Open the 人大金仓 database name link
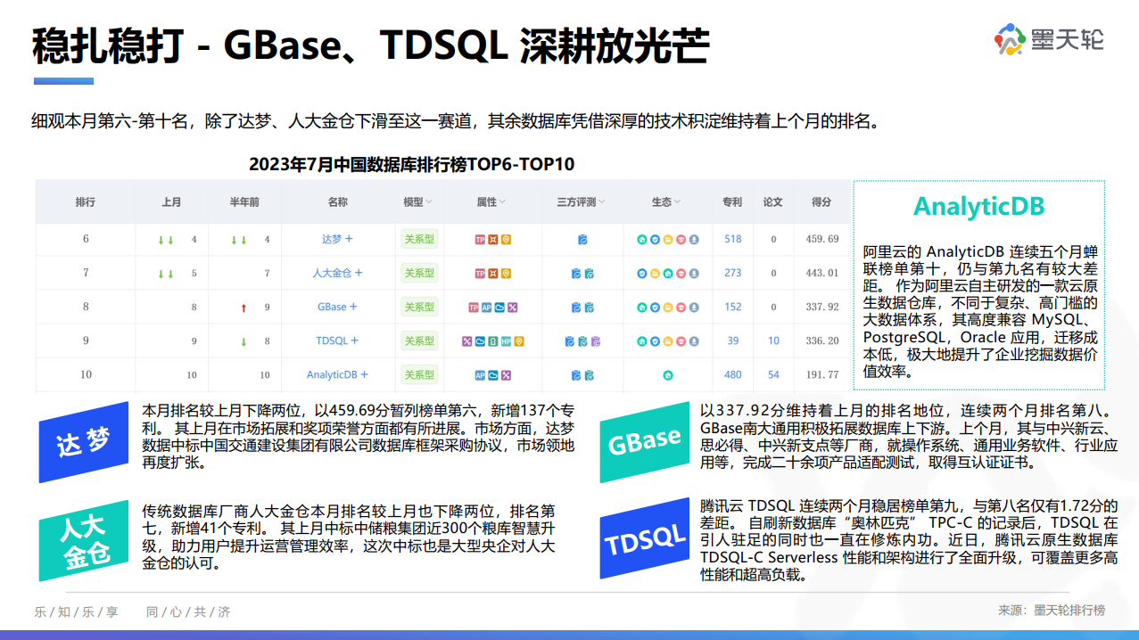Image resolution: width=1139 pixels, height=640 pixels. pyautogui.click(x=332, y=273)
